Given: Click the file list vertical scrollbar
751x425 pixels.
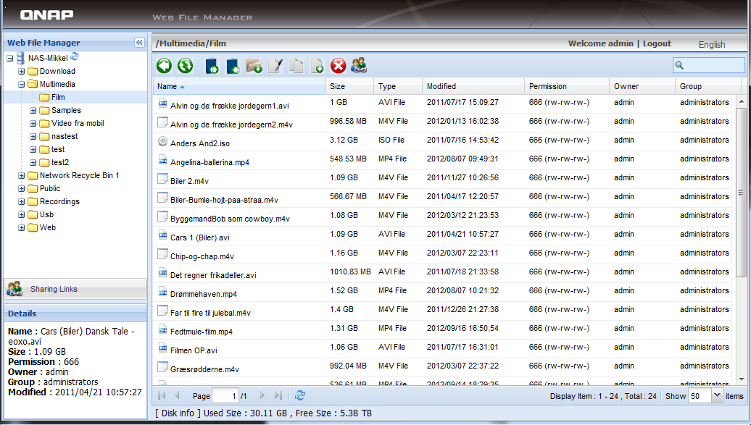Looking at the screenshot, I should point(741,192).
